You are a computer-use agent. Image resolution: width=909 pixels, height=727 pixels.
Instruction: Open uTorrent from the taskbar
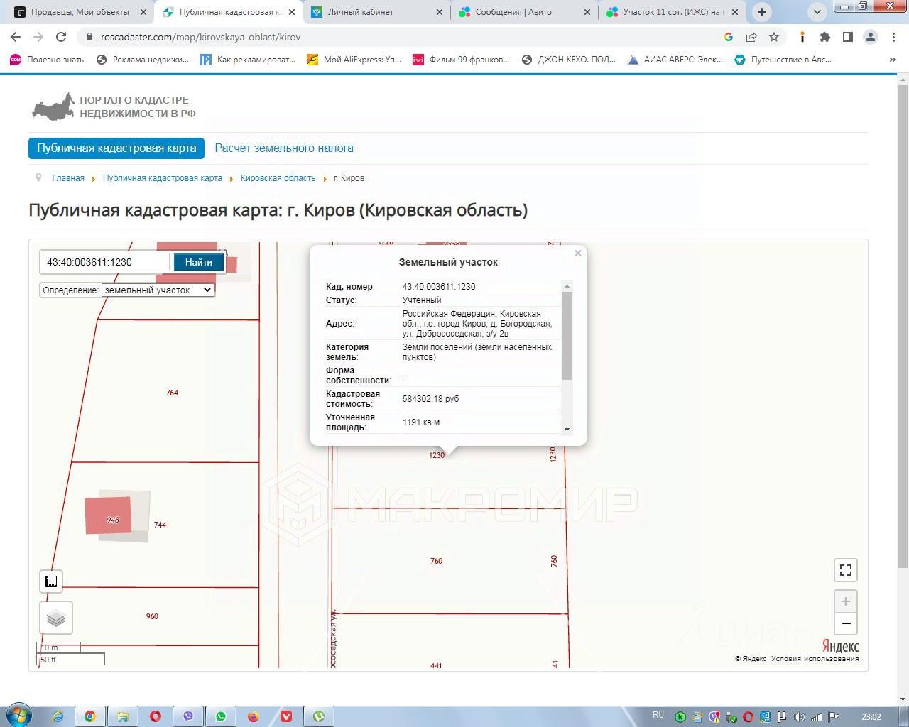319,716
